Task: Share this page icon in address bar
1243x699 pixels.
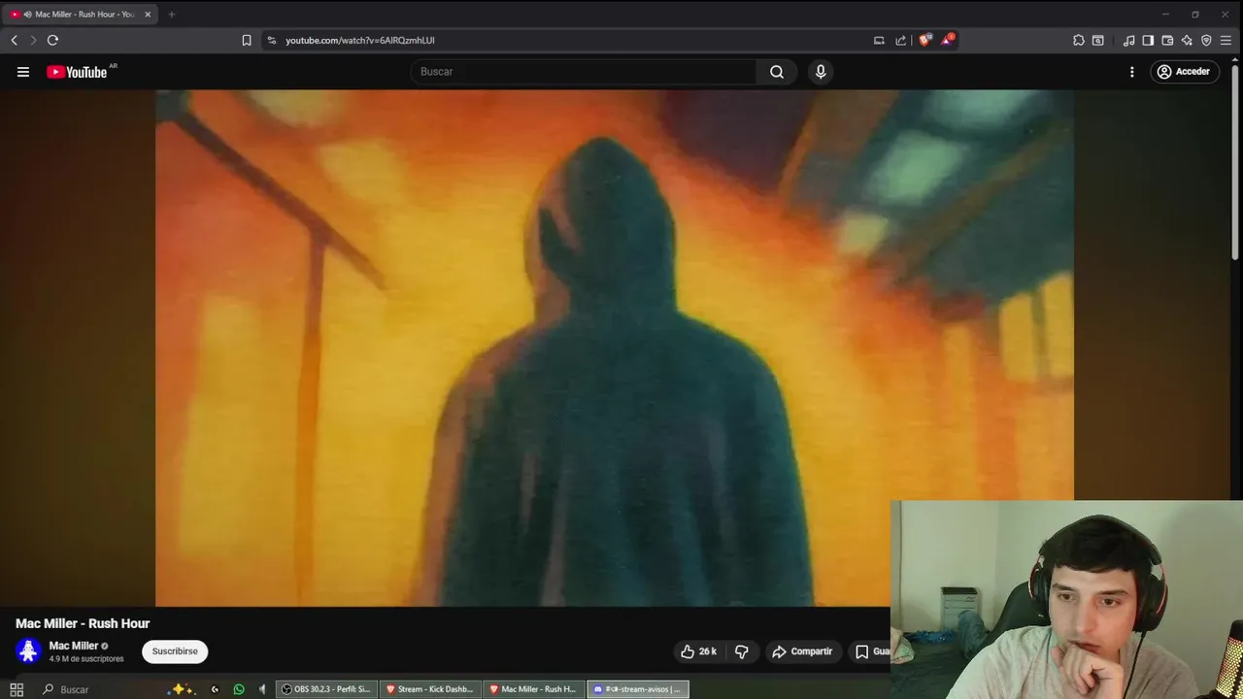Action: 900,40
